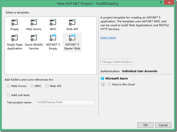Toggle the MVC references checkbox
This screenshot has height=132, width=177.
click(x=32, y=86)
